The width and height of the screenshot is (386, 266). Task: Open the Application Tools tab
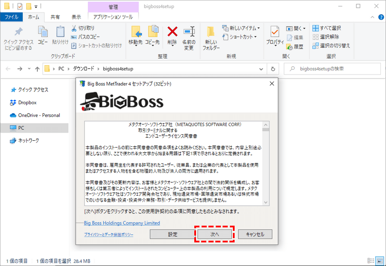point(113,17)
